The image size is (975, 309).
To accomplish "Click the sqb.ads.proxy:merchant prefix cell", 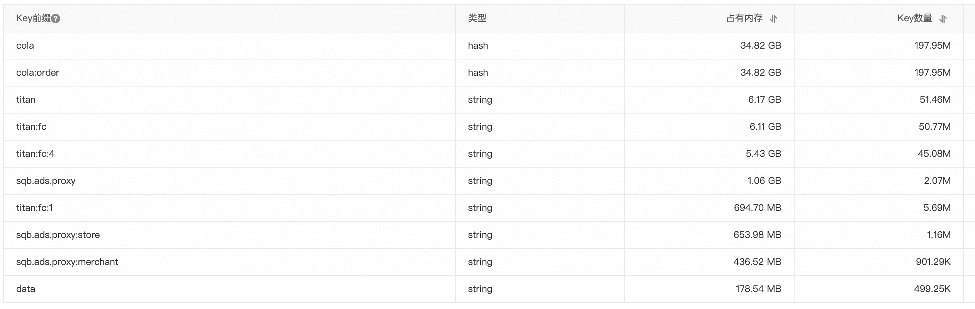I will [x=67, y=262].
